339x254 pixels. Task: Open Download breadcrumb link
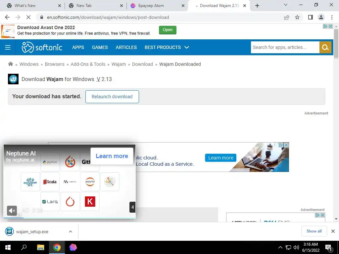point(142,64)
